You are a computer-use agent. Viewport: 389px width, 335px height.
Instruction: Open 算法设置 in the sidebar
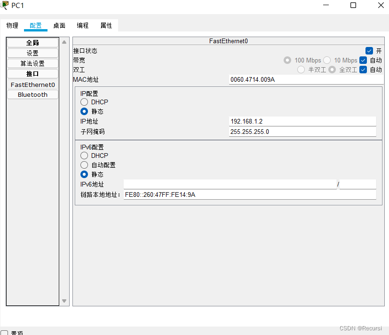click(x=33, y=63)
